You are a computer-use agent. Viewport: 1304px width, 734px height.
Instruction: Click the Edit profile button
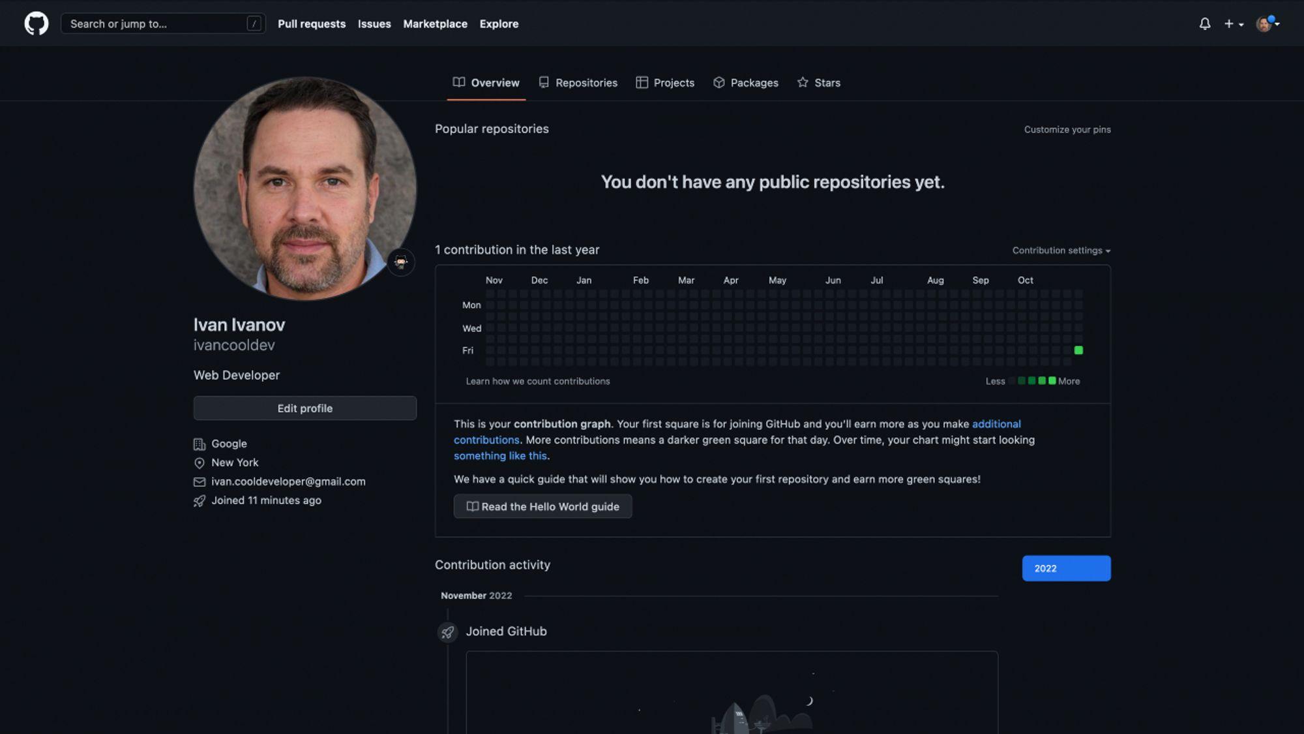tap(304, 408)
